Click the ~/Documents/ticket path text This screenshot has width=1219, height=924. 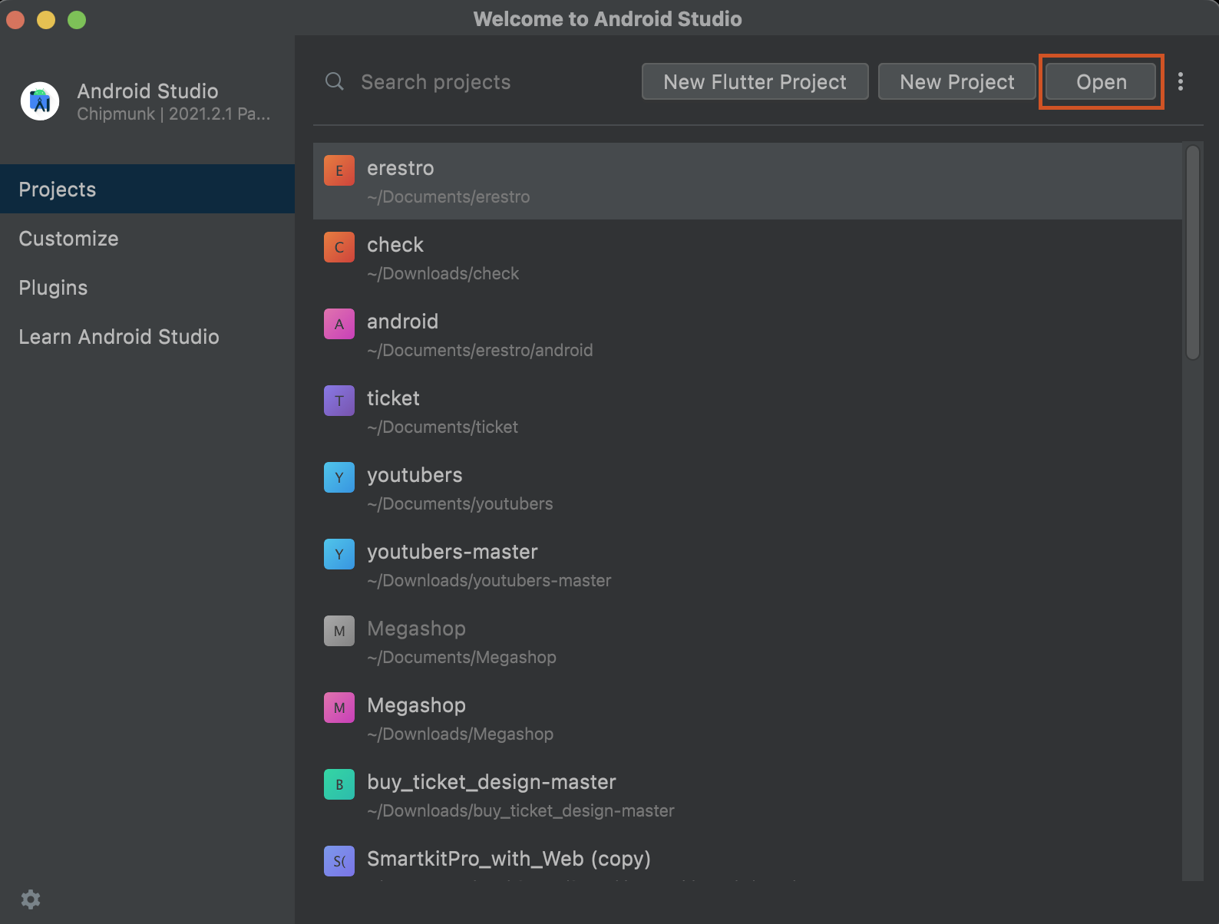442,427
